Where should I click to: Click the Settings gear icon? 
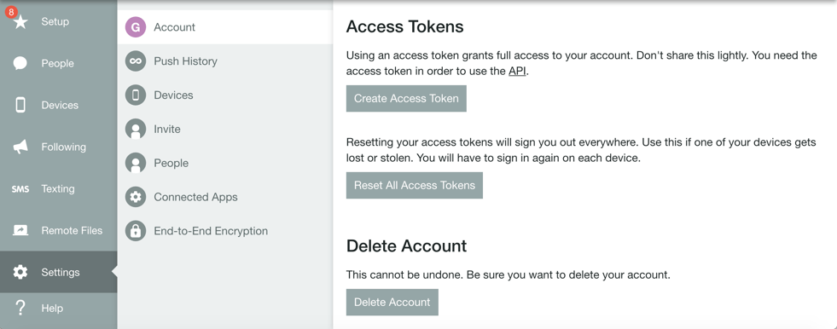coord(20,272)
